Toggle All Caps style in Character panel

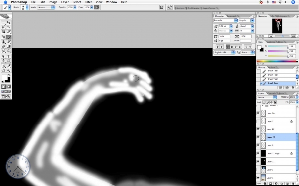click(228, 47)
